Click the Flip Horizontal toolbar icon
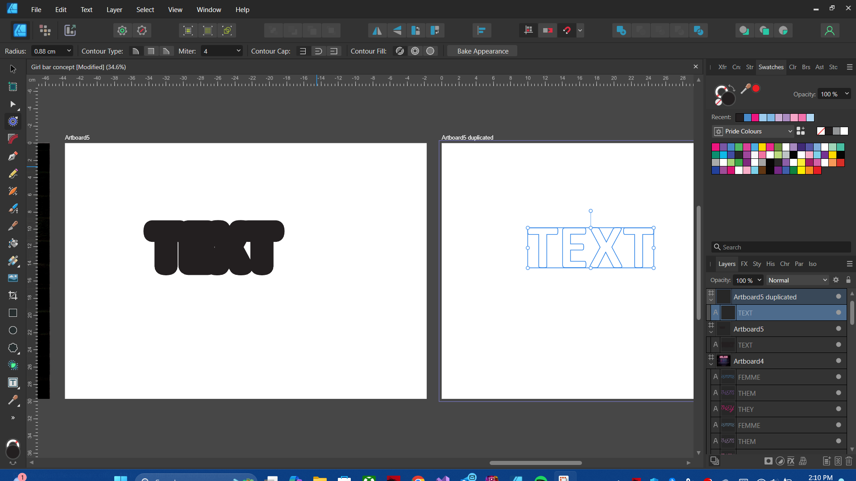This screenshot has width=856, height=481. tap(377, 30)
